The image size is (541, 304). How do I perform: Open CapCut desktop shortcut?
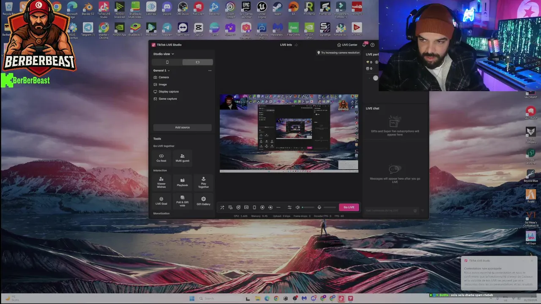(198, 30)
